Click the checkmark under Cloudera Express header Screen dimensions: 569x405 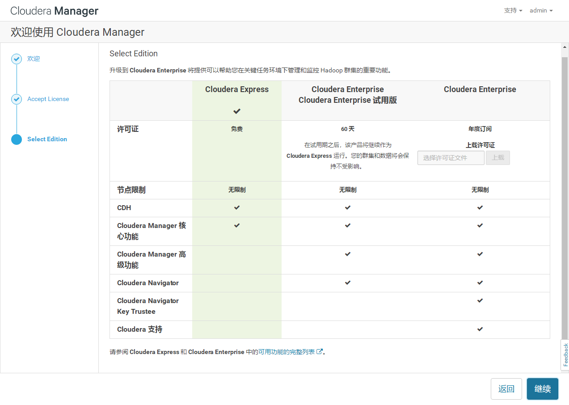(236, 111)
